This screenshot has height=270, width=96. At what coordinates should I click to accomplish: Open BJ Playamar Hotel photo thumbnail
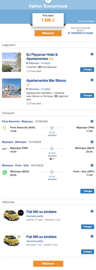[11, 62]
